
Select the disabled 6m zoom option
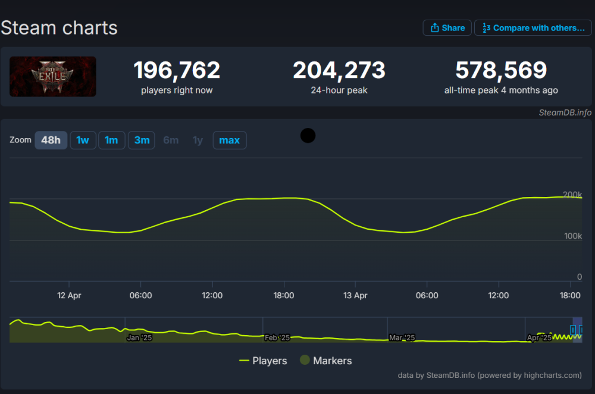pos(171,140)
